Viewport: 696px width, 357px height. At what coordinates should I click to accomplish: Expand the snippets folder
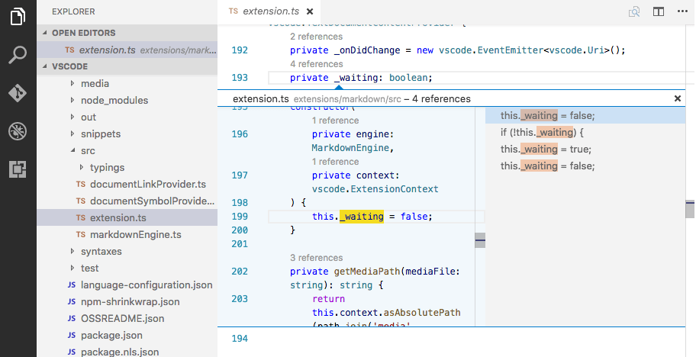(72, 134)
